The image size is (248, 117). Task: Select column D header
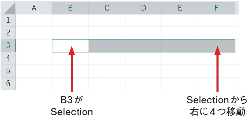click(144, 8)
